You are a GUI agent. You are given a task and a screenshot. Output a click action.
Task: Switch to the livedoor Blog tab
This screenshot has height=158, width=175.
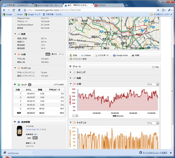pyautogui.click(x=17, y=5)
